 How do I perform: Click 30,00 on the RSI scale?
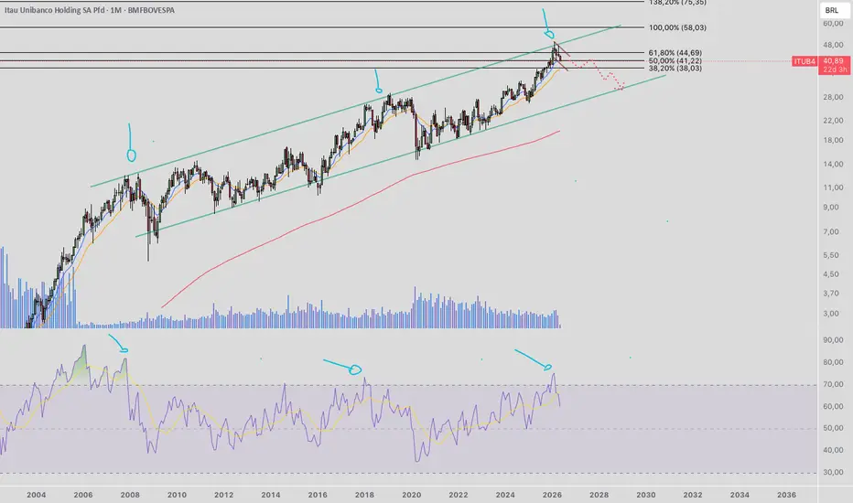833,472
